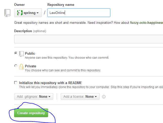Click the Description field label

tap(23, 31)
